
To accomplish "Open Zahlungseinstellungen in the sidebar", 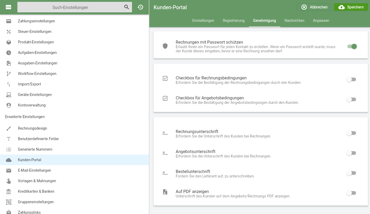I will point(74,21).
